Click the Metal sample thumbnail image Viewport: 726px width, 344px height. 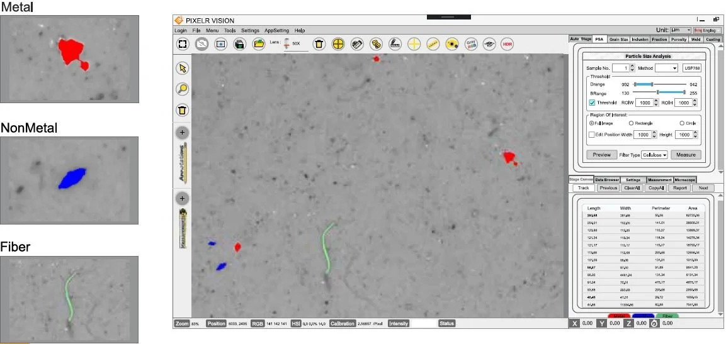coord(69,59)
